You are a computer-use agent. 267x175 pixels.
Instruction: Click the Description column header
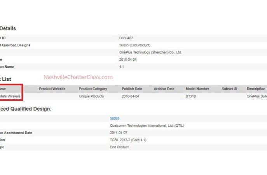256,89
